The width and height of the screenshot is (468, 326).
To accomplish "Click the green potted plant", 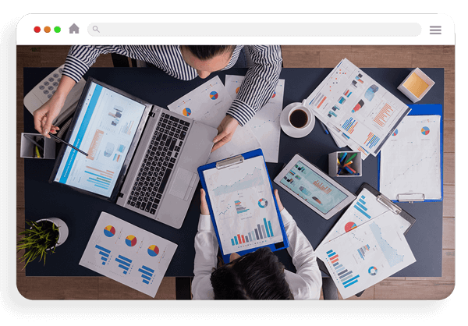I will coord(42,240).
